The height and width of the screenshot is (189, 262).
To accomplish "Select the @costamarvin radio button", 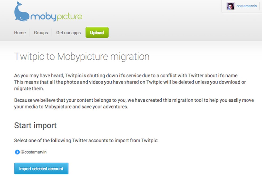I will [17, 152].
